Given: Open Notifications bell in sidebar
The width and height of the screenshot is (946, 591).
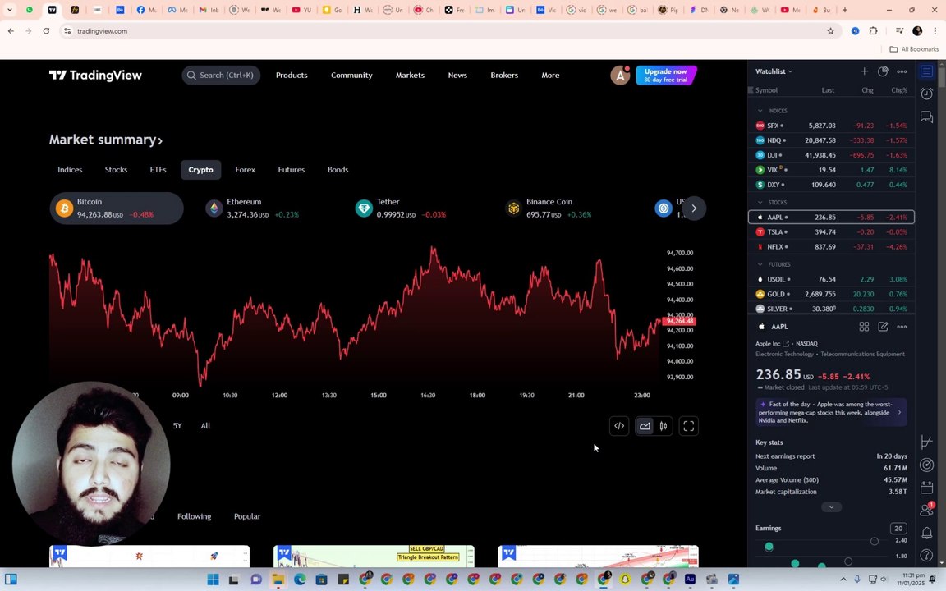Looking at the screenshot, I should click(926, 533).
